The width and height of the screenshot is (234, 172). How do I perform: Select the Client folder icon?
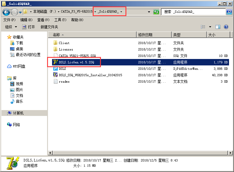click(x=55, y=43)
